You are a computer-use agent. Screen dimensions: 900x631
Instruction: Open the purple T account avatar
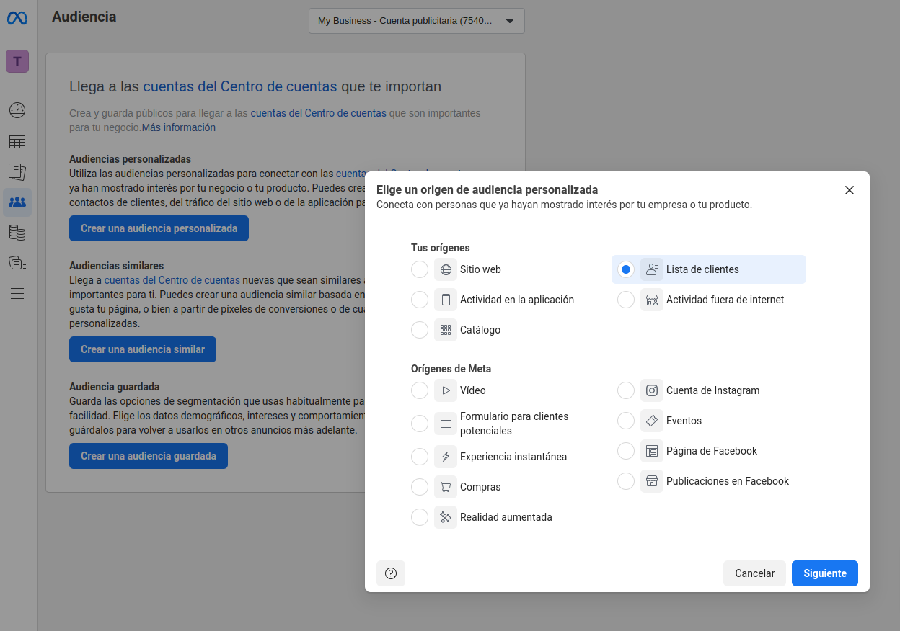click(17, 61)
